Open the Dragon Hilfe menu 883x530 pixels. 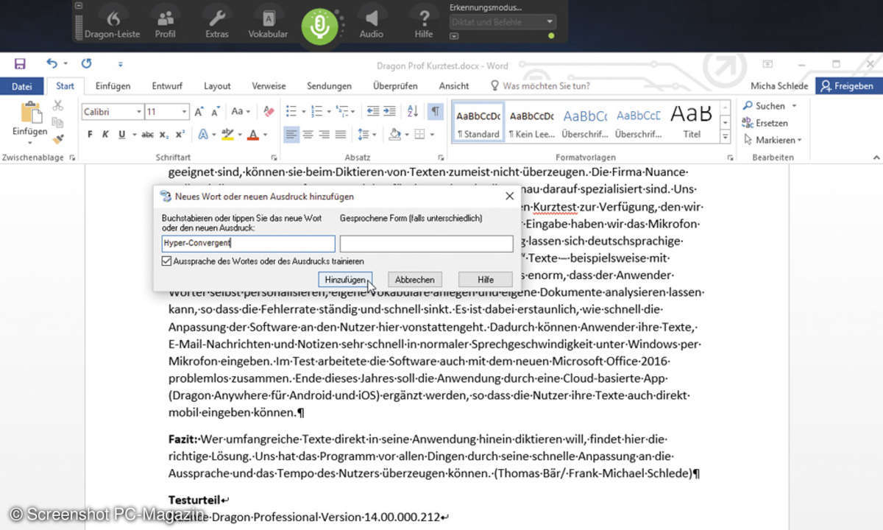[x=424, y=24]
